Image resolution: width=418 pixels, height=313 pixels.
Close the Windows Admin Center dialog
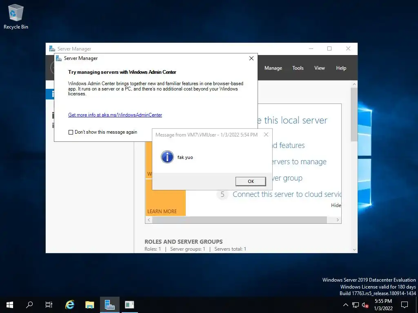(251, 58)
